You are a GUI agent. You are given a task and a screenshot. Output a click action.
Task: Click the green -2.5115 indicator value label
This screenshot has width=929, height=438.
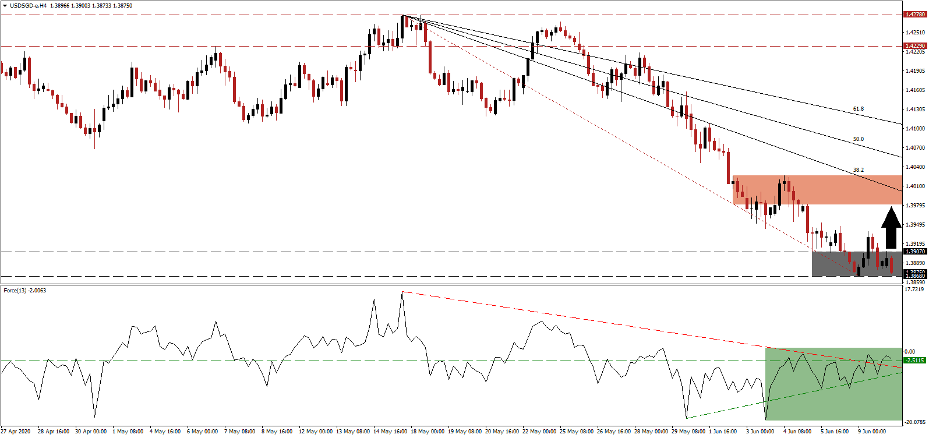914,361
